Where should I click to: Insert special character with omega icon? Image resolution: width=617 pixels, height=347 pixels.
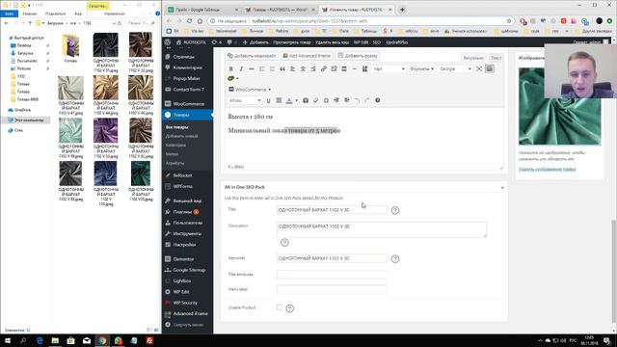(326, 100)
